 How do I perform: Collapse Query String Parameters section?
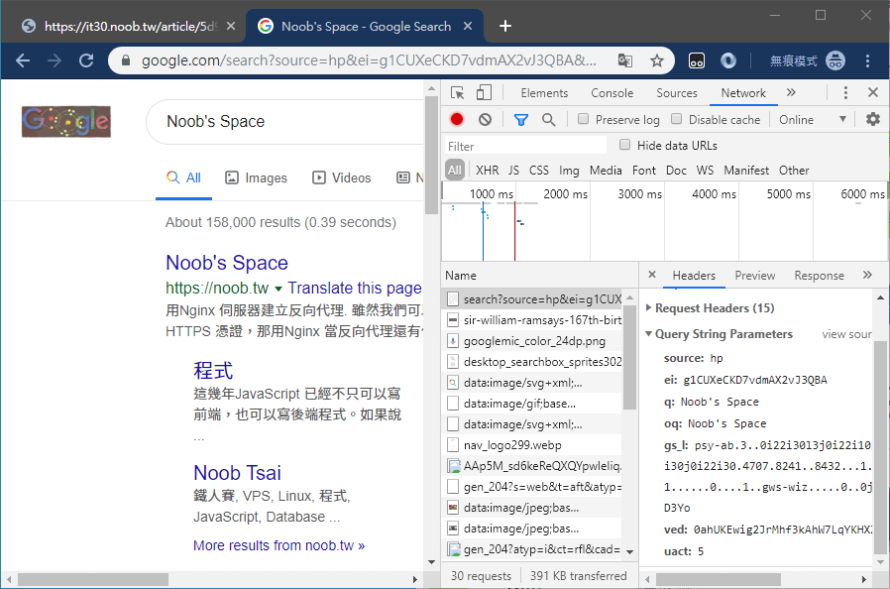[649, 334]
